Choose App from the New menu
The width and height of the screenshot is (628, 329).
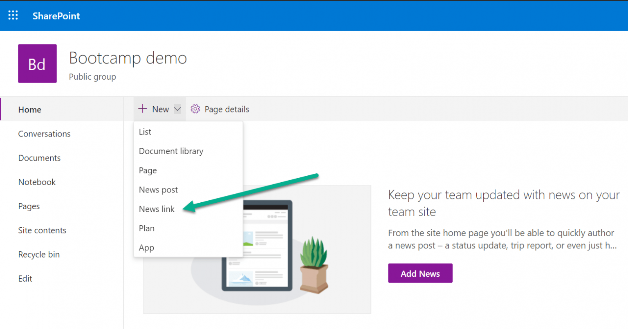coord(146,248)
